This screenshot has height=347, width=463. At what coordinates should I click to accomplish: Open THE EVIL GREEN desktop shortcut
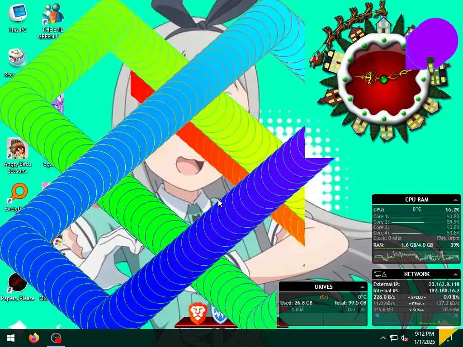click(52, 21)
